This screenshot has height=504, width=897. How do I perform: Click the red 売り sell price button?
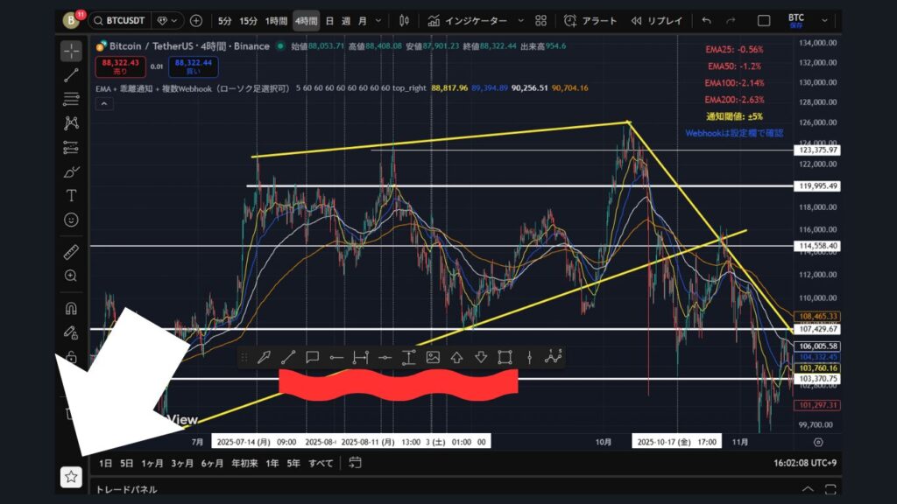tap(116, 66)
